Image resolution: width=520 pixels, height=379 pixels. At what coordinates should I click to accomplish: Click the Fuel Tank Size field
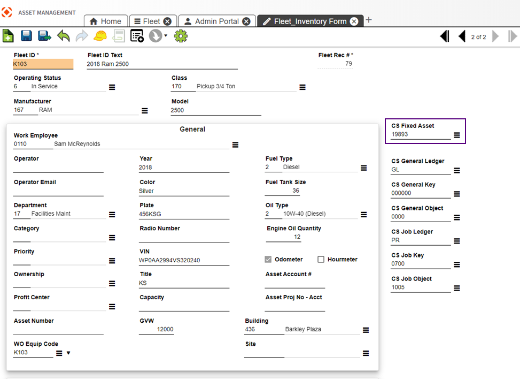click(x=283, y=191)
